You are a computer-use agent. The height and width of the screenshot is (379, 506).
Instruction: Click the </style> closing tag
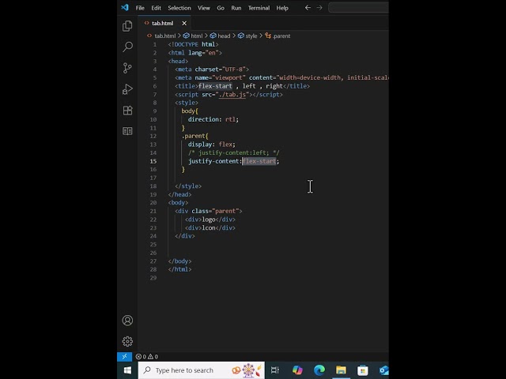click(188, 186)
